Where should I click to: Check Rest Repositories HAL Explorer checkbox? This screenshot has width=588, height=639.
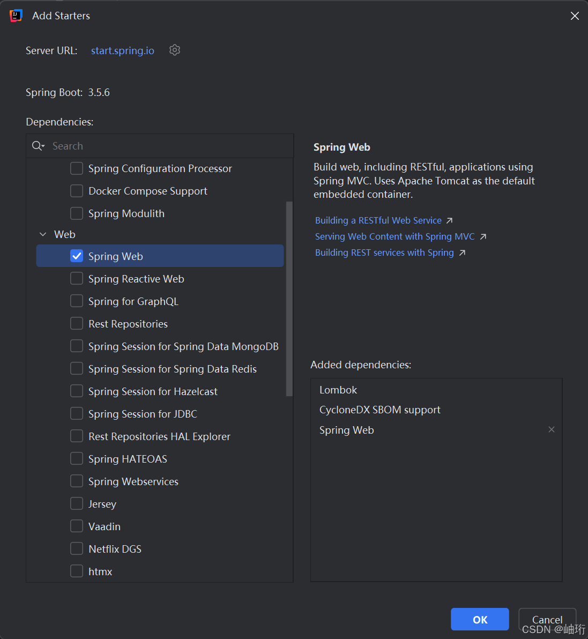[x=77, y=436]
